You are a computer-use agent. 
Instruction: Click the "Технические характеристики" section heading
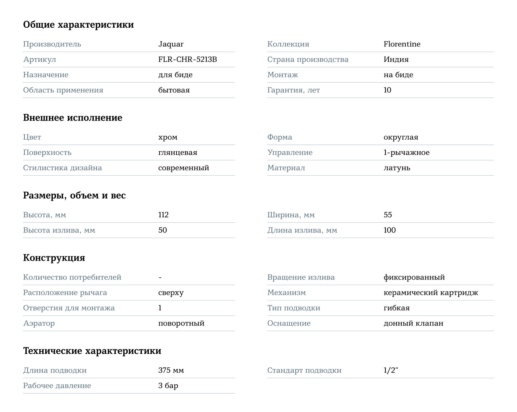pos(92,351)
